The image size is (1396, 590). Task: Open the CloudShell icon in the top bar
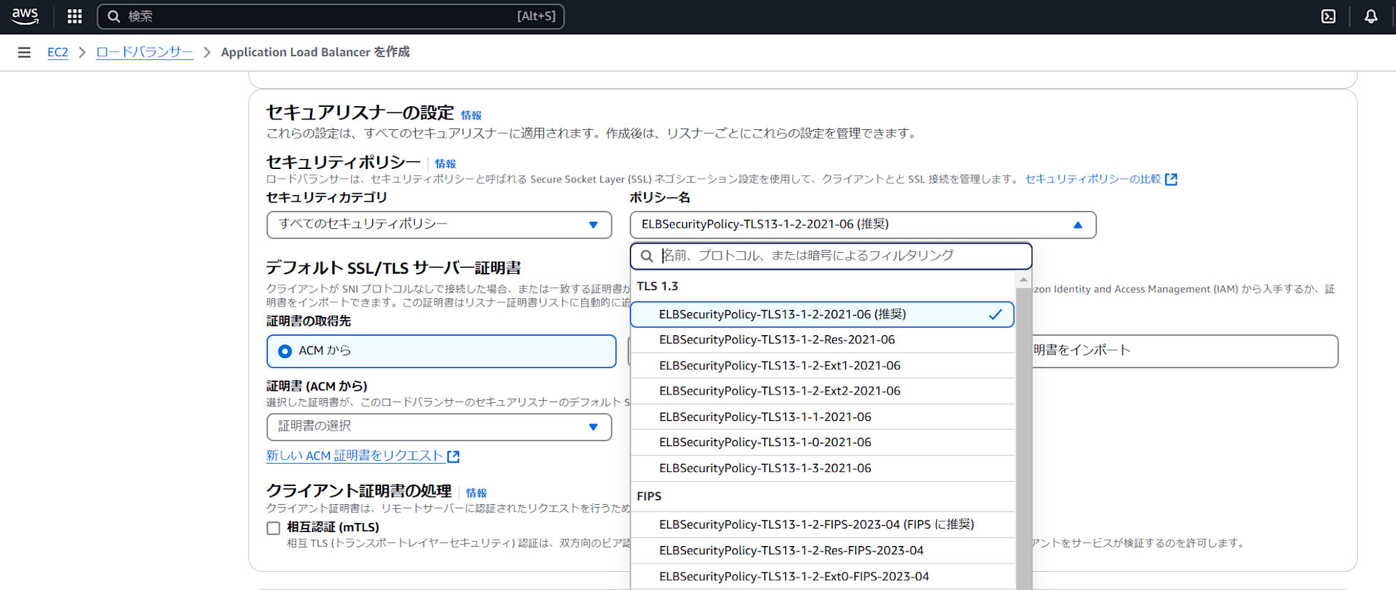[1328, 16]
